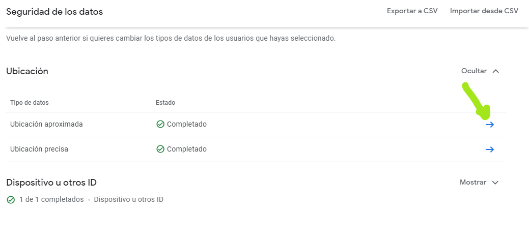
Task: Click the Tipo de datos column header
Action: [x=30, y=103]
